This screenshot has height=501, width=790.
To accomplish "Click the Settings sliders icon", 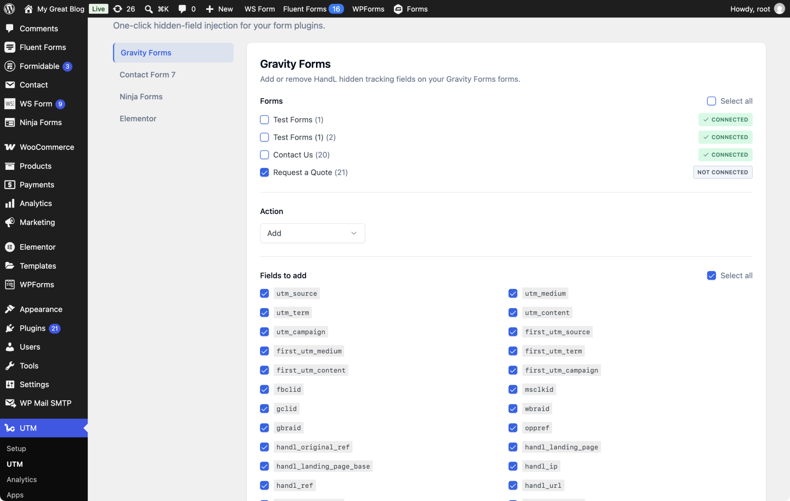I will pyautogui.click(x=10, y=385).
